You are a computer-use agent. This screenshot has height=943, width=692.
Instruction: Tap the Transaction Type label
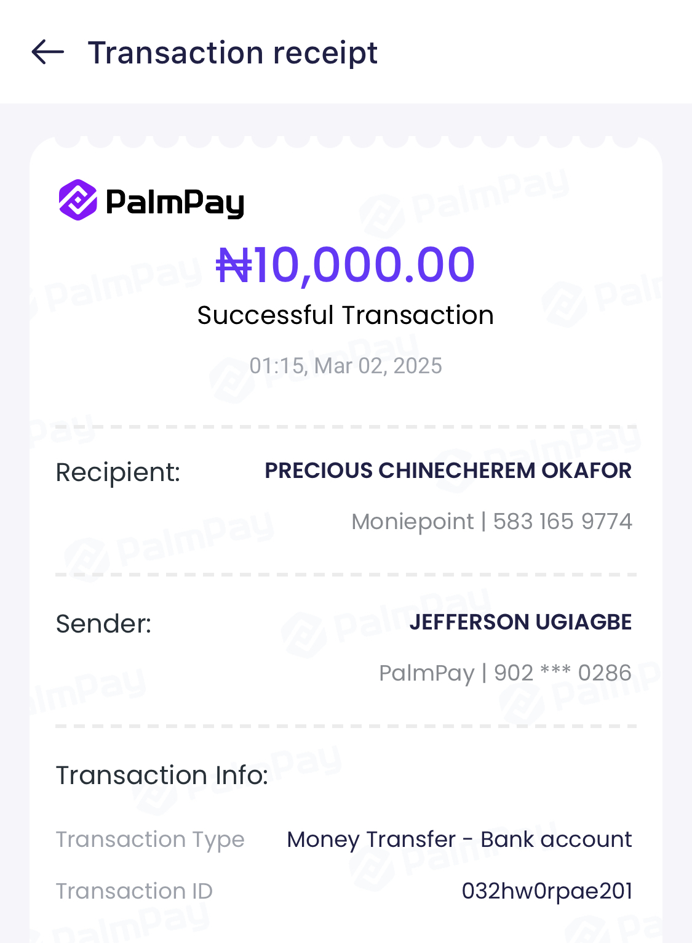tap(150, 840)
